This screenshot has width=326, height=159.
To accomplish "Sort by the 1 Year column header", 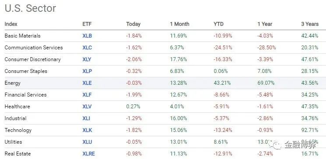I will (x=265, y=24).
